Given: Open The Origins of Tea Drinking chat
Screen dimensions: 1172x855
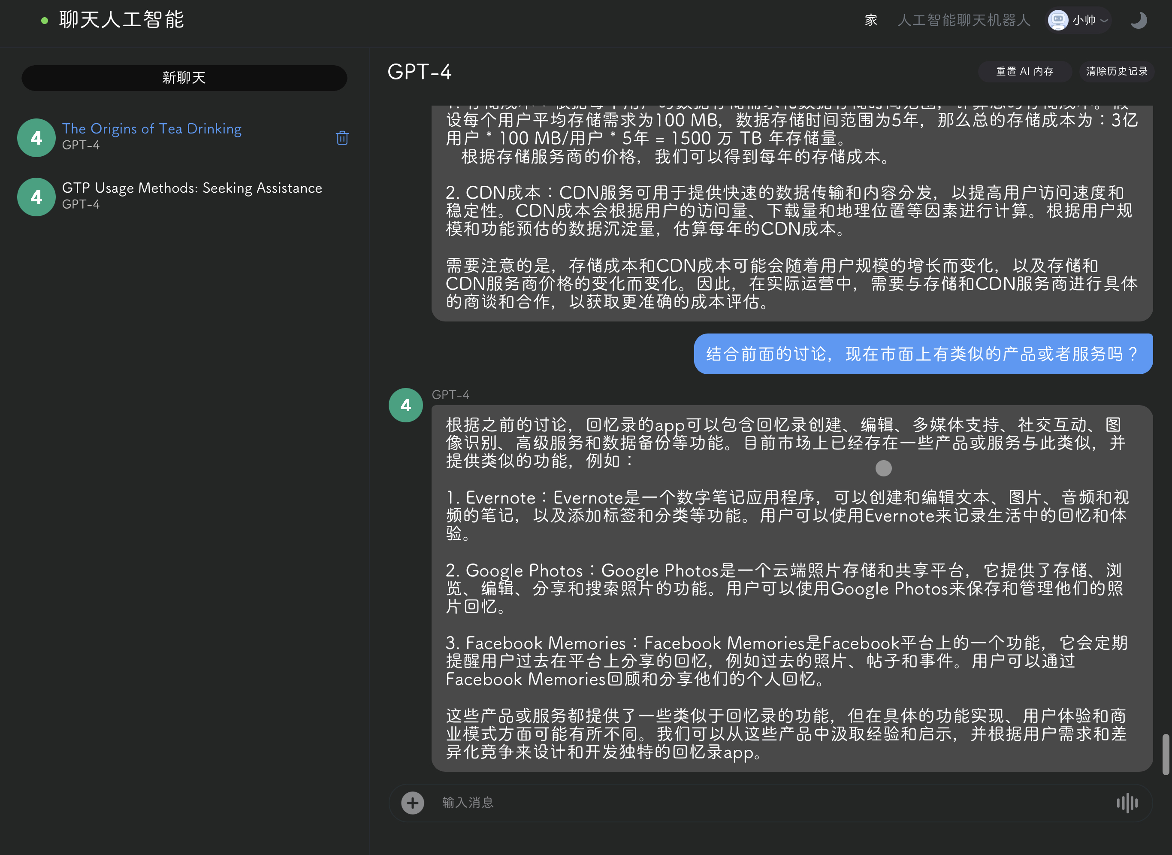Looking at the screenshot, I should pos(151,129).
